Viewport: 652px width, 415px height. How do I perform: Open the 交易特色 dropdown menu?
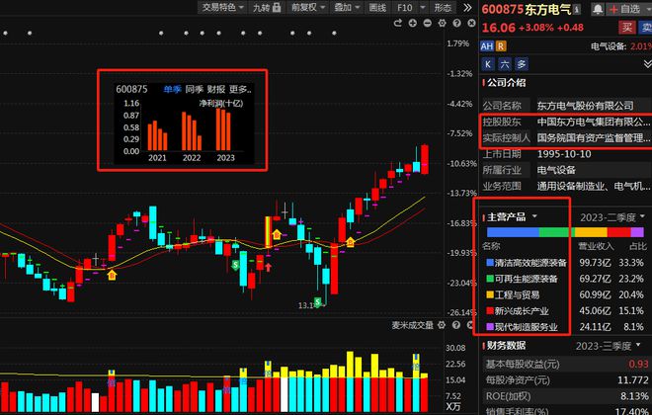pyautogui.click(x=222, y=7)
